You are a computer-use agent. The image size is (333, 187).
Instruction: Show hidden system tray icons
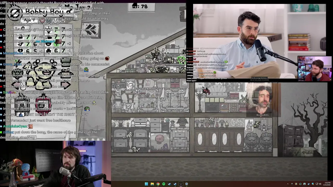coord(288,184)
